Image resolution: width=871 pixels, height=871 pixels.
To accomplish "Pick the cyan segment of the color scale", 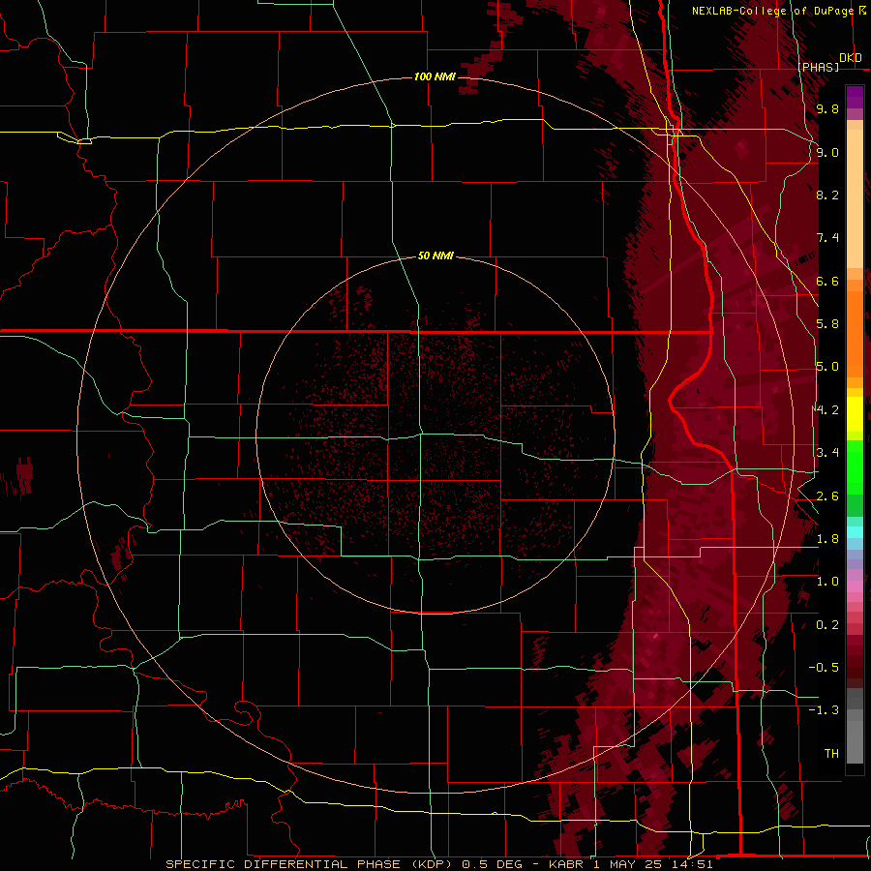I will [x=855, y=532].
